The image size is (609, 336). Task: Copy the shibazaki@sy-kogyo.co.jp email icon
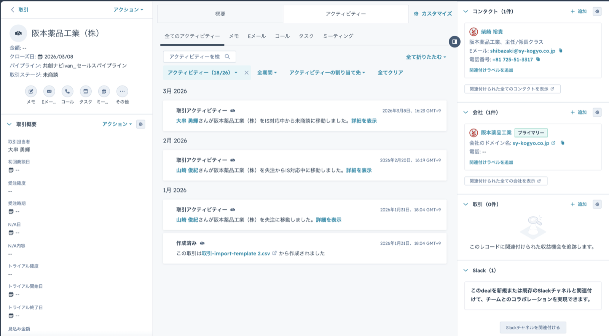pos(560,51)
